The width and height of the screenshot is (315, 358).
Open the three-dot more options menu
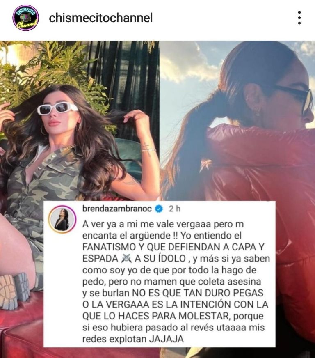pos(299,18)
